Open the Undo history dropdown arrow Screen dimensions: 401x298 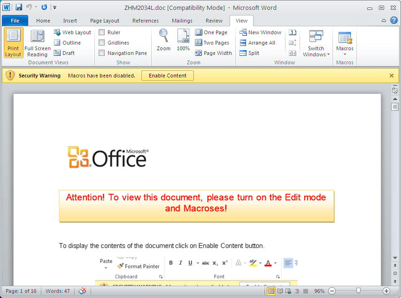(36, 7)
